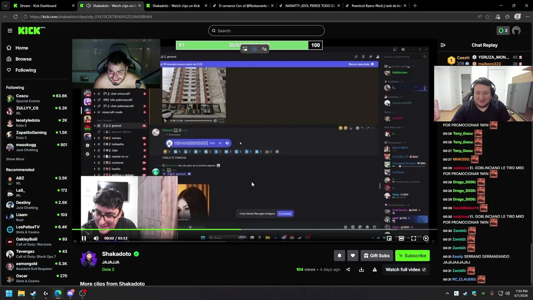
Task: Click the green Subscribe button
Action: [412, 255]
